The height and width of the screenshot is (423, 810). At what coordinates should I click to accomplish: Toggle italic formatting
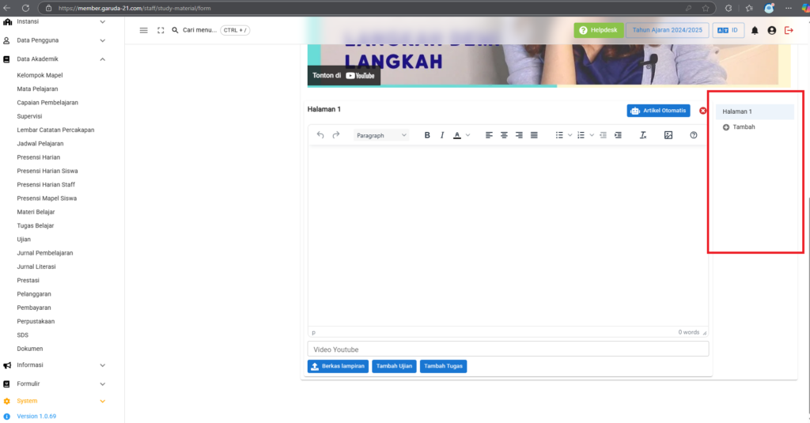(442, 135)
